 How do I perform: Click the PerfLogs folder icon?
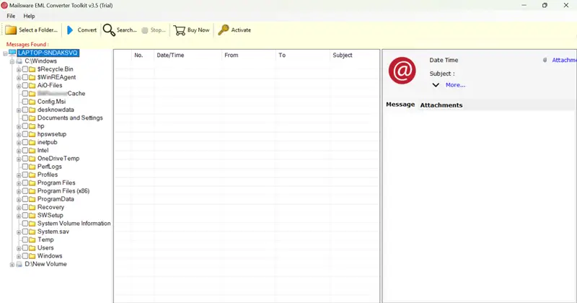32,167
